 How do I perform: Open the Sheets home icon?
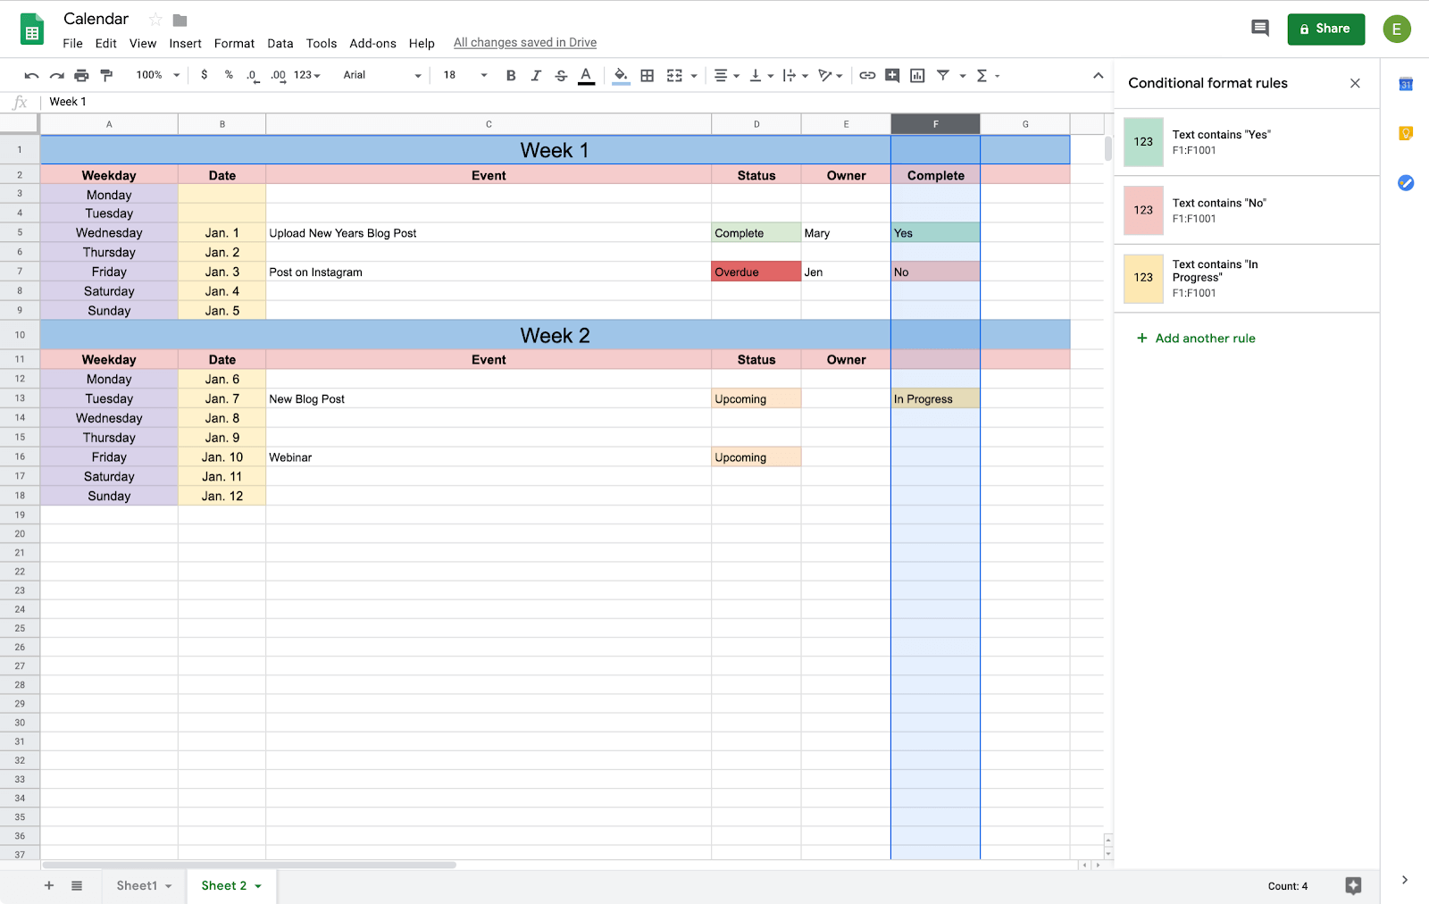[32, 29]
